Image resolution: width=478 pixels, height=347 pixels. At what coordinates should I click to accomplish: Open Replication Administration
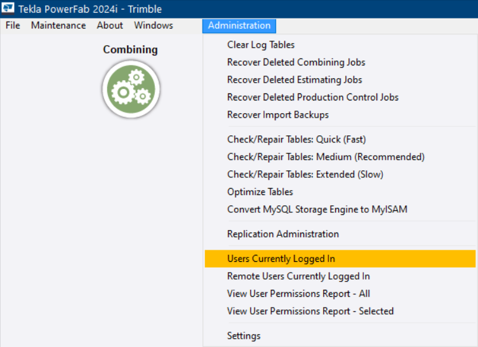(x=283, y=234)
